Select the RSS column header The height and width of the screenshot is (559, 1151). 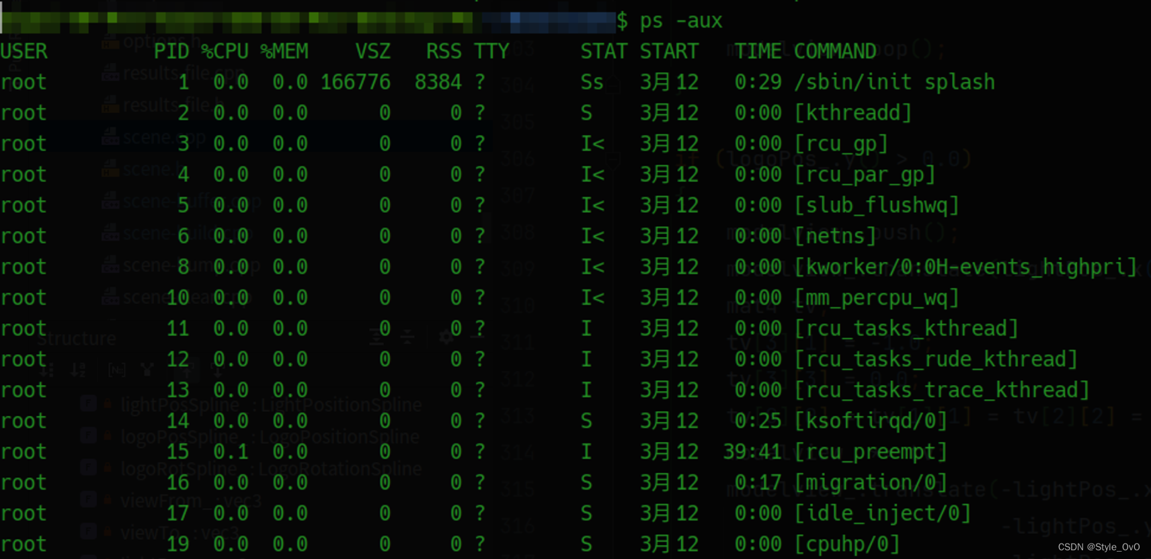click(x=444, y=52)
